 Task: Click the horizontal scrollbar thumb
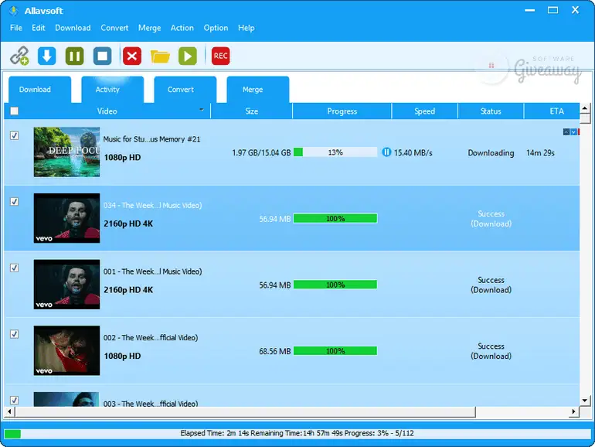tap(245, 411)
